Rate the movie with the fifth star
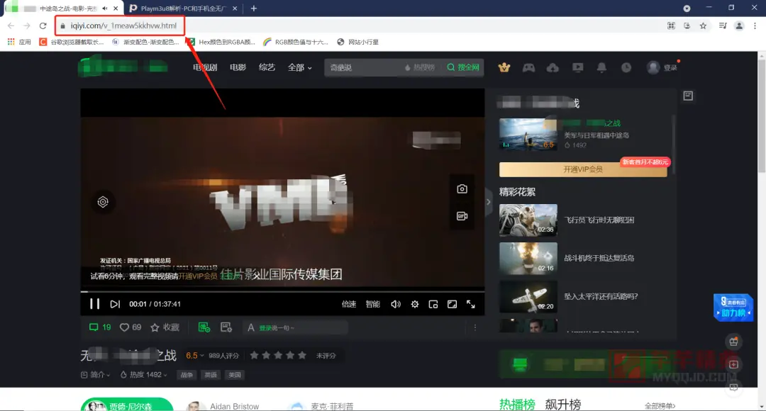This screenshot has height=411, width=766. 302,355
